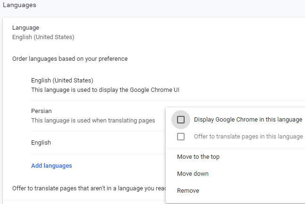
Task: Click the English language row below Persian
Action: [x=41, y=143]
